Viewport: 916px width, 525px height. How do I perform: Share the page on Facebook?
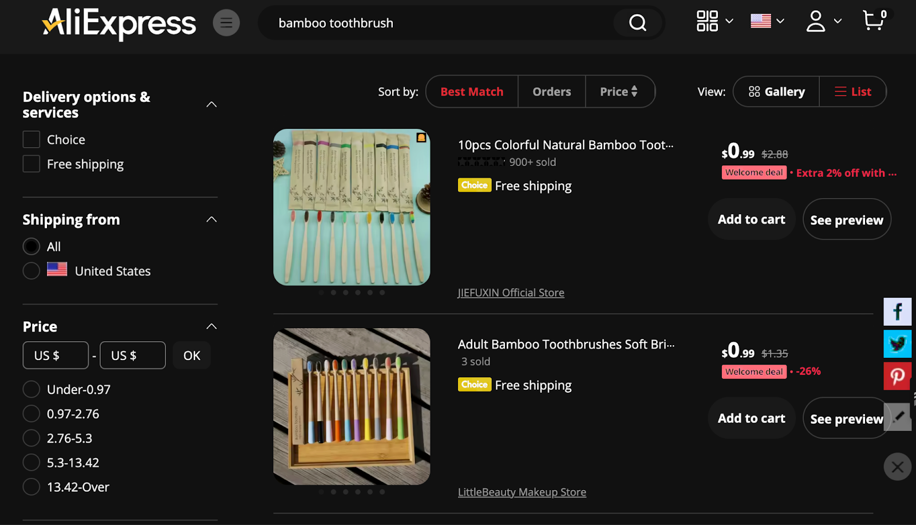(x=897, y=311)
